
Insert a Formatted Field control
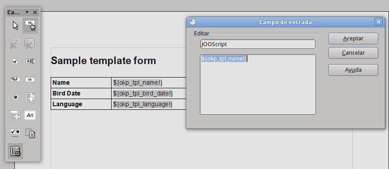click(15, 79)
